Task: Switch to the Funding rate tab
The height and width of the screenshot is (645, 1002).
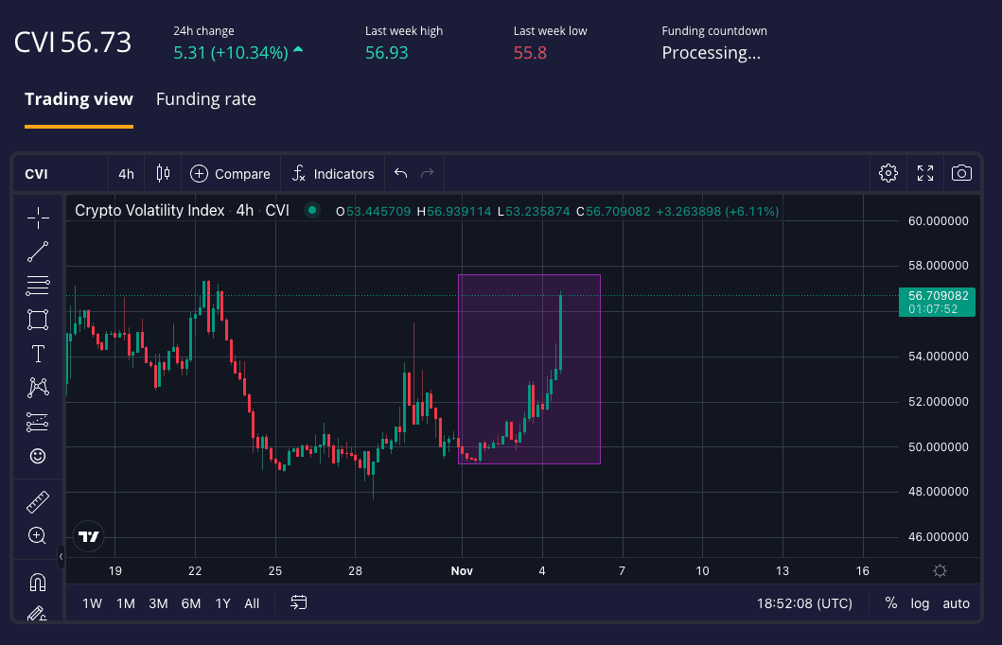Action: click(x=205, y=99)
